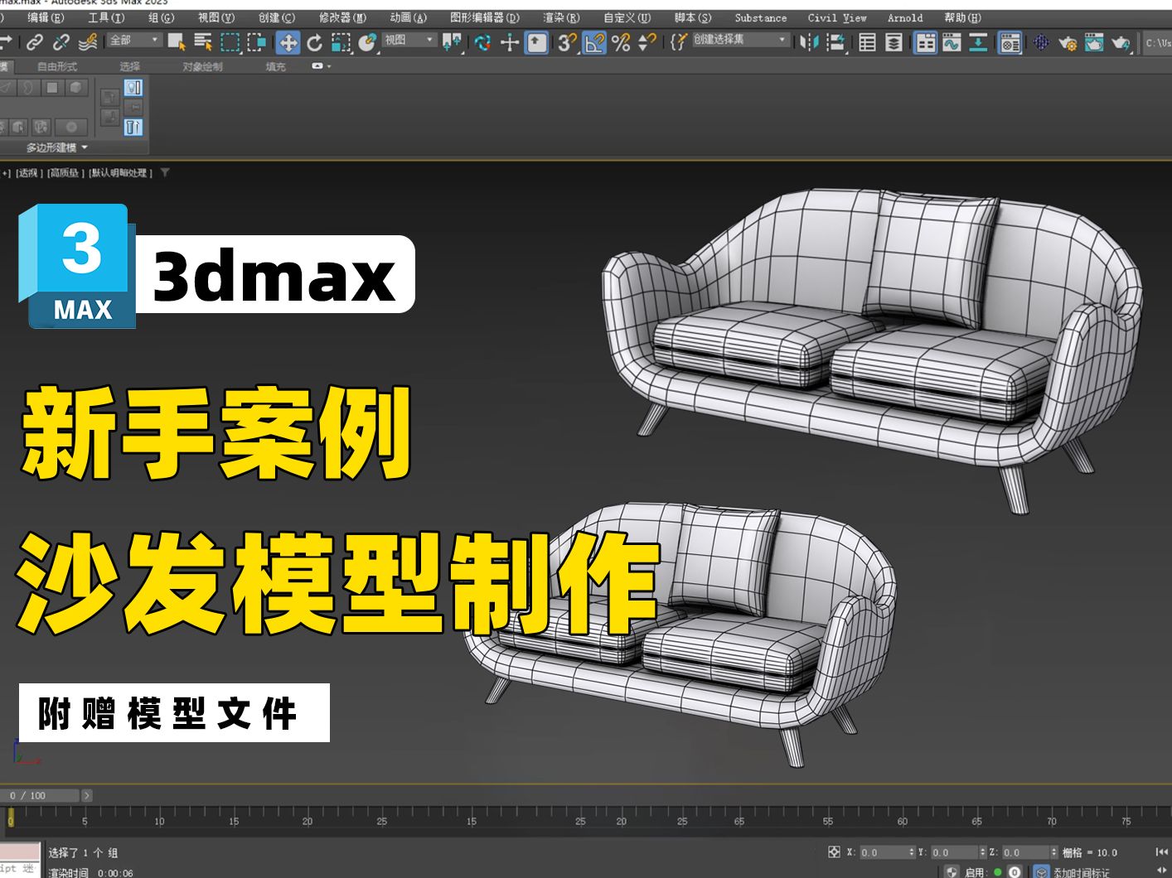
Task: Open the Arnold menu
Action: pyautogui.click(x=905, y=17)
